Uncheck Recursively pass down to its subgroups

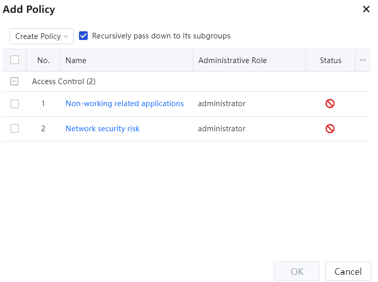click(84, 36)
